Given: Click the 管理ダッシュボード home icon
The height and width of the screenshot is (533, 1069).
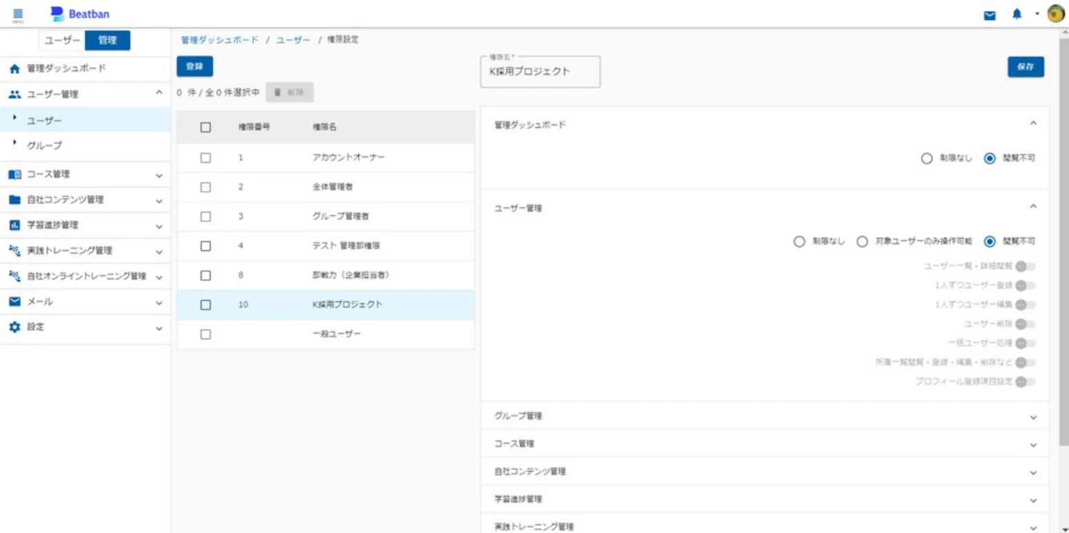Looking at the screenshot, I should [14, 69].
